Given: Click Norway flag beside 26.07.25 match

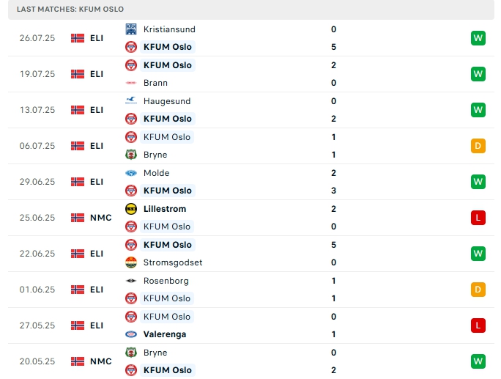Looking at the screenshot, I should [x=78, y=38].
